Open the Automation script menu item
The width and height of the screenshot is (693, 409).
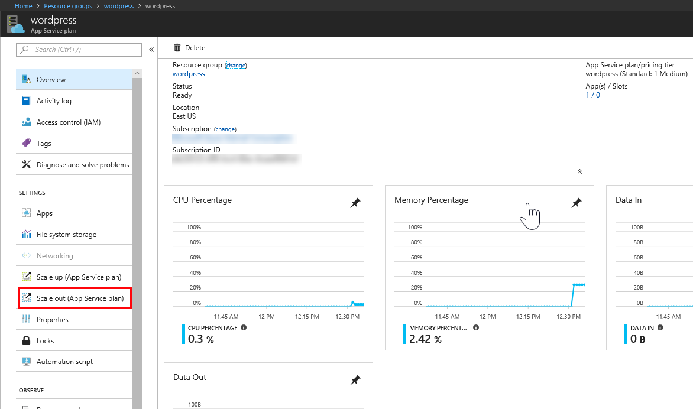click(75, 361)
